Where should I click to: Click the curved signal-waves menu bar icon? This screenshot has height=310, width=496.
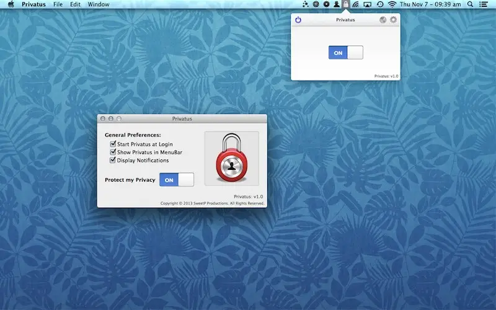point(356,4)
